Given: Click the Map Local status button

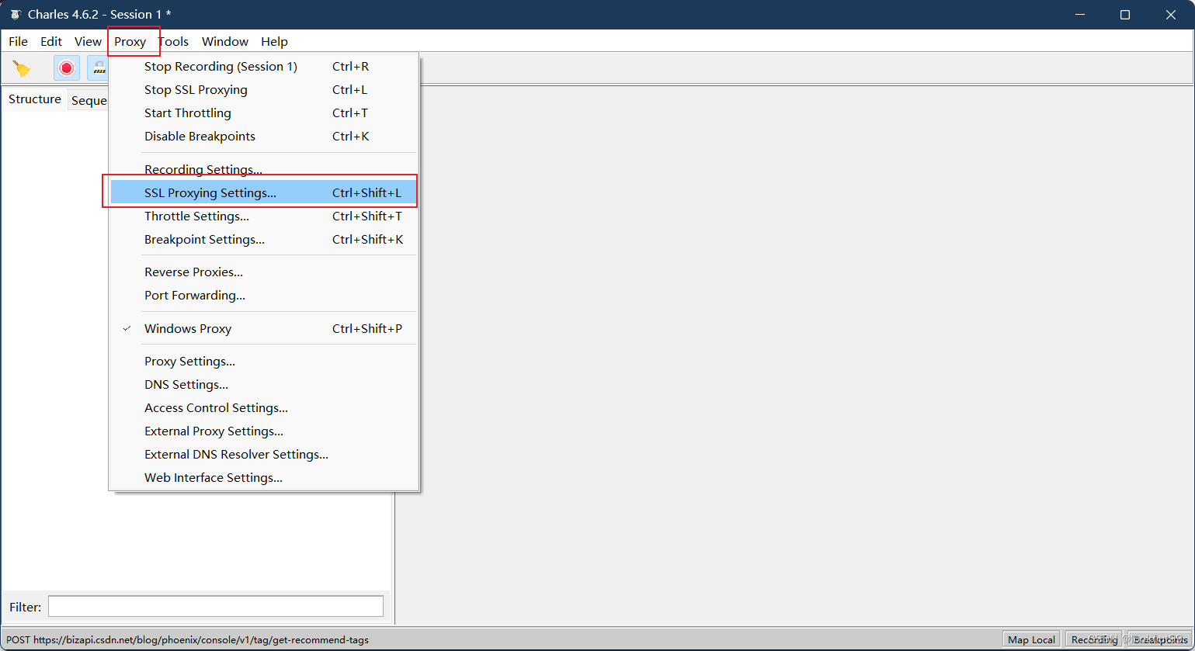Looking at the screenshot, I should point(1031,639).
